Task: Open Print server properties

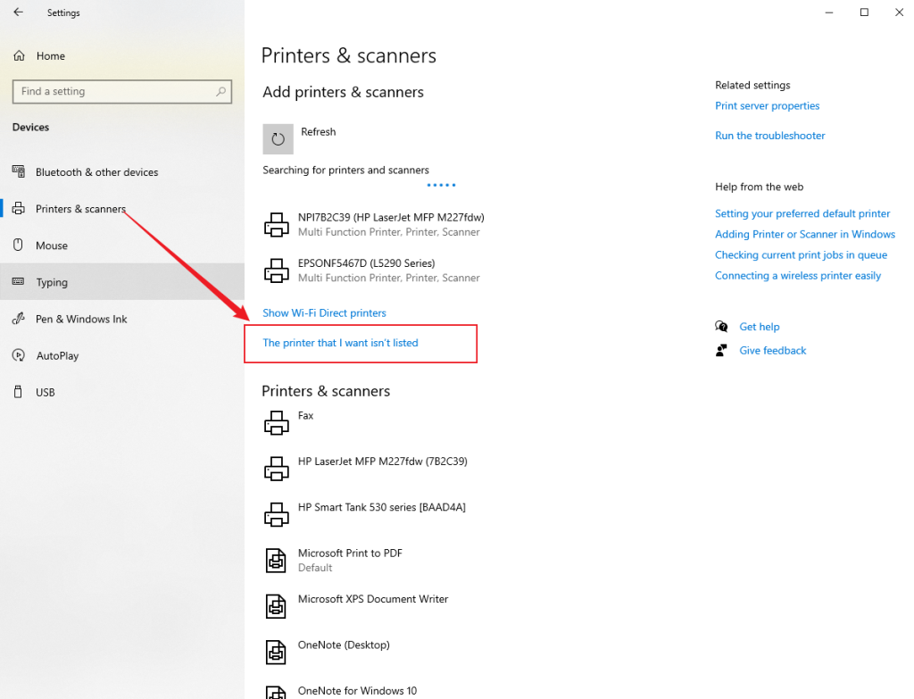Action: click(x=767, y=105)
